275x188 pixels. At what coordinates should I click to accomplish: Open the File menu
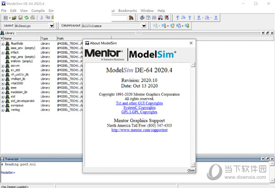click(x=4, y=11)
